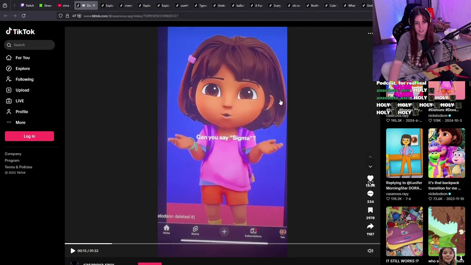Click into the TikTok search field

point(30,45)
